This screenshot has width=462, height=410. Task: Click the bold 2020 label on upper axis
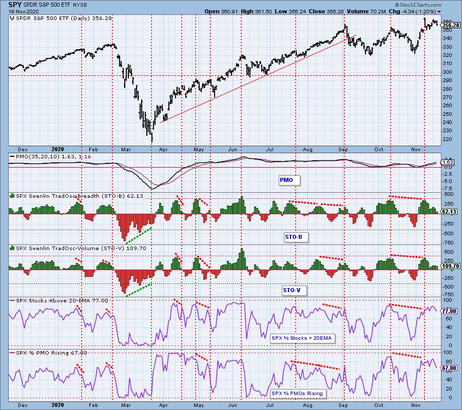57,149
